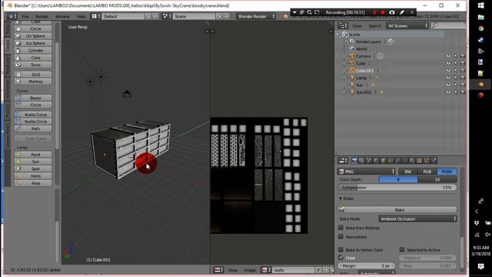Toggle Lamp selectability cursor icon

coord(456,78)
